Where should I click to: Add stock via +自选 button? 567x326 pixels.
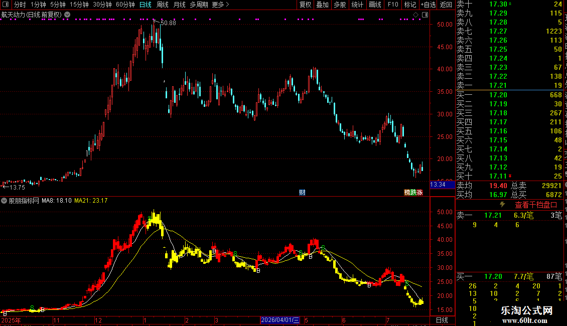click(x=428, y=5)
